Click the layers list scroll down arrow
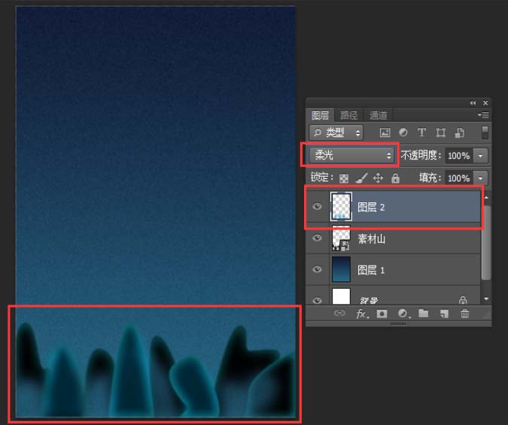Screen dimensions: 508x425 pyautogui.click(x=486, y=299)
